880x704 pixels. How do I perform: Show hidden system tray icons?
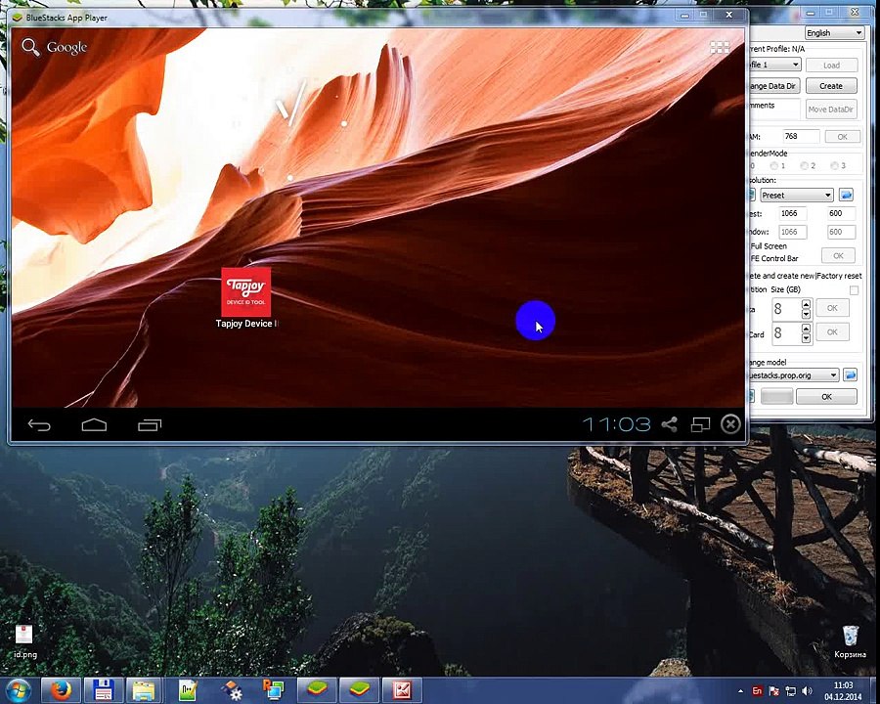(x=741, y=691)
